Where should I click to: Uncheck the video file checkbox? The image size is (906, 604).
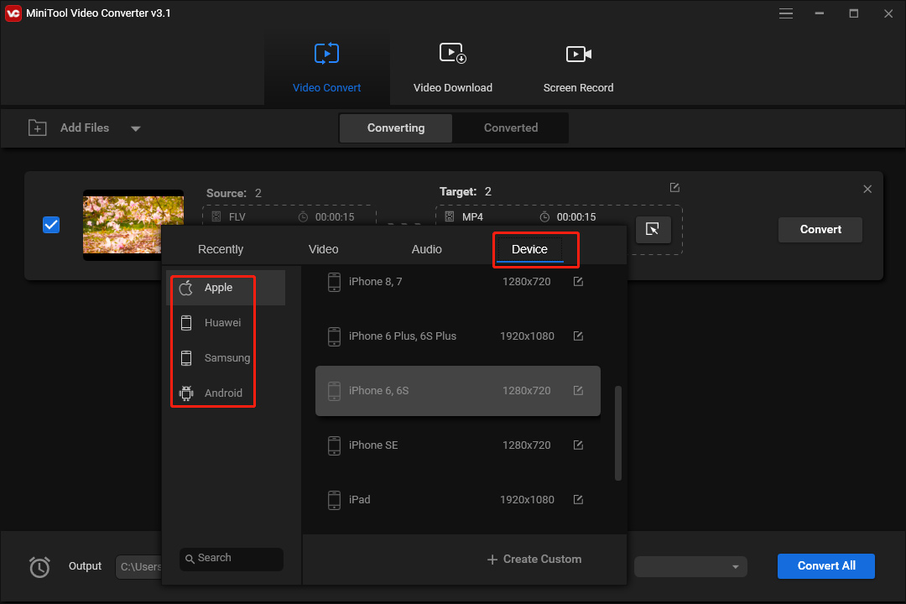[51, 225]
